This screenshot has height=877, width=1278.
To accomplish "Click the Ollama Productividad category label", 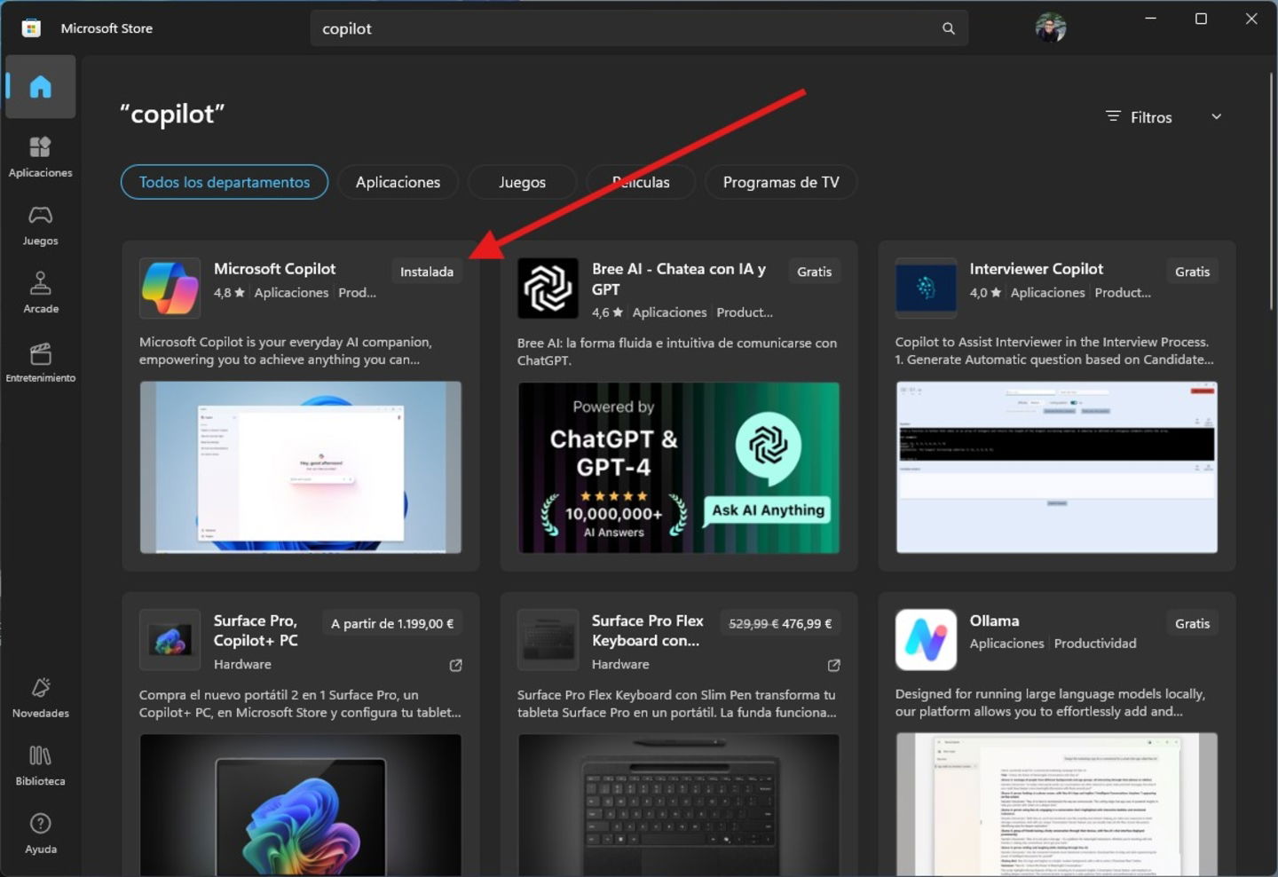I will tap(1095, 644).
